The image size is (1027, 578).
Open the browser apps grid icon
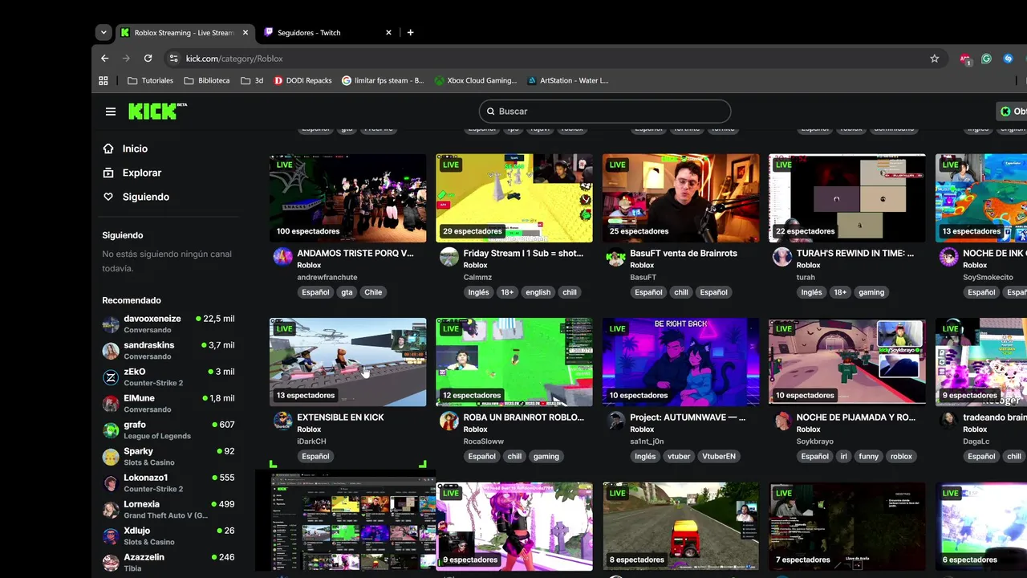click(x=104, y=80)
